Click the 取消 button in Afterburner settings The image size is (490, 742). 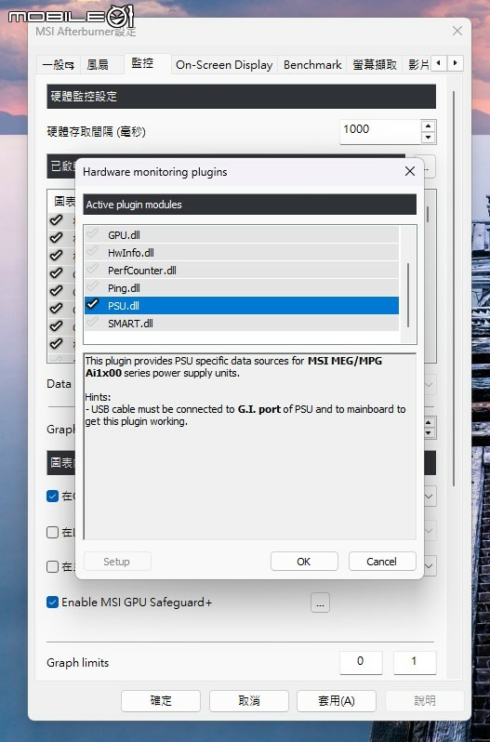coord(249,701)
